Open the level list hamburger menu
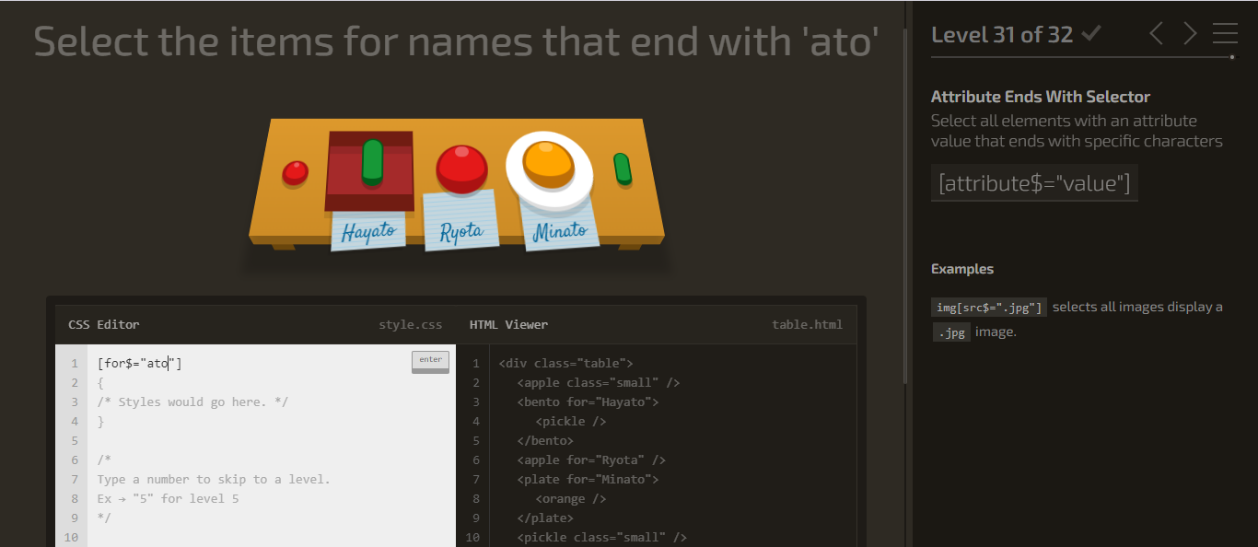The image size is (1258, 547). pos(1225,34)
